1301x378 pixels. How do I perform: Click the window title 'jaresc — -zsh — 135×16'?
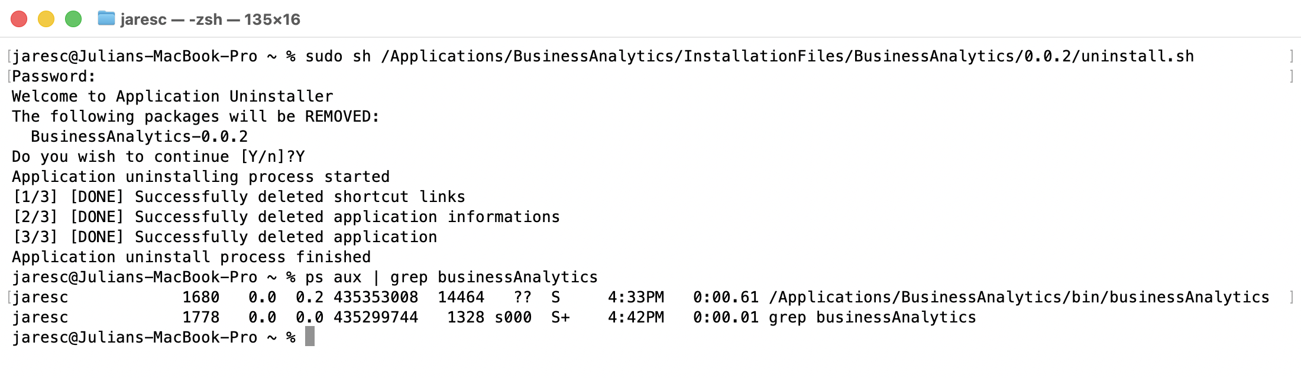pyautogui.click(x=210, y=19)
